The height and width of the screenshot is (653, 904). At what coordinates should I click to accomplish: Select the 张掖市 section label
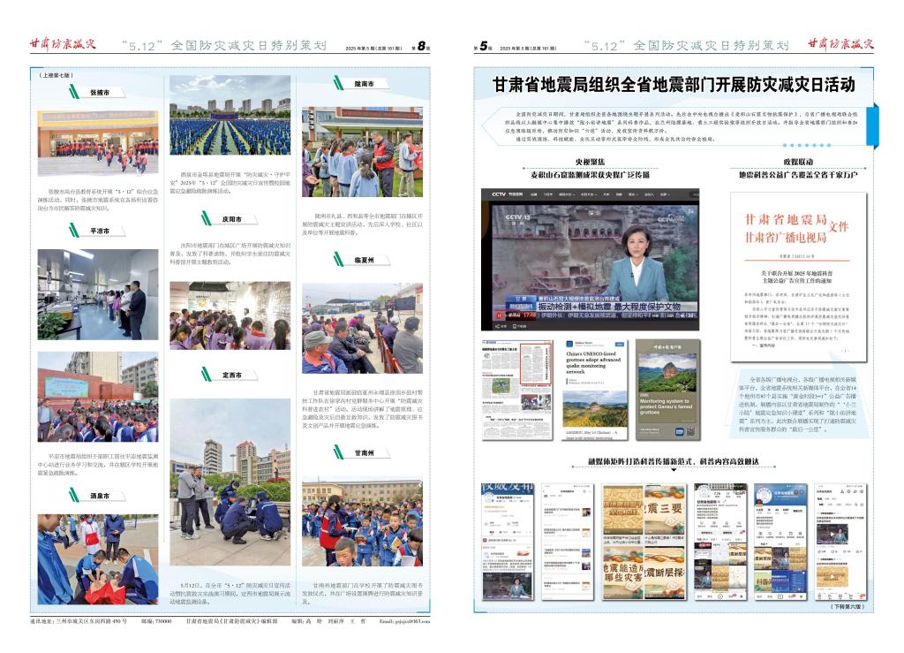click(x=100, y=92)
